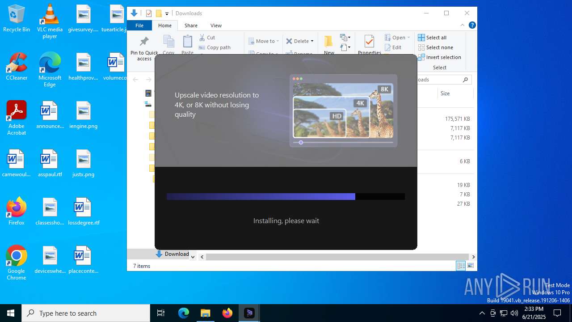Select iengine.png file on desktop
Viewport: 572px width, 322px height.
click(x=83, y=115)
